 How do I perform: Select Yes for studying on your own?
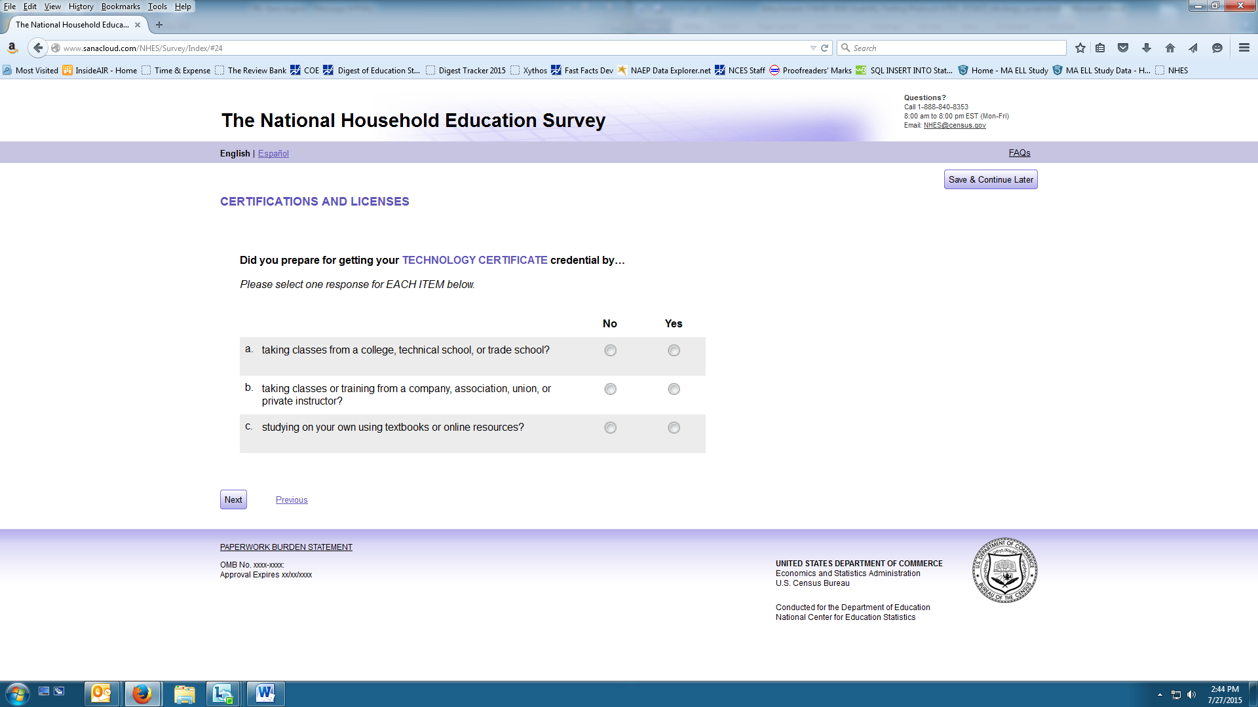click(x=674, y=428)
